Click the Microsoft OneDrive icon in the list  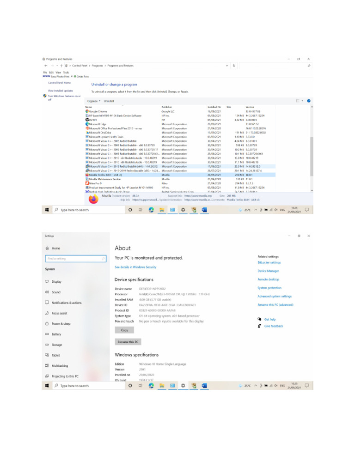87,133
